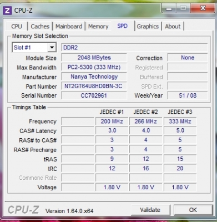Screen dimensions: 217x222
Task: Click the 266 MHz frequency cell
Action: (146, 122)
